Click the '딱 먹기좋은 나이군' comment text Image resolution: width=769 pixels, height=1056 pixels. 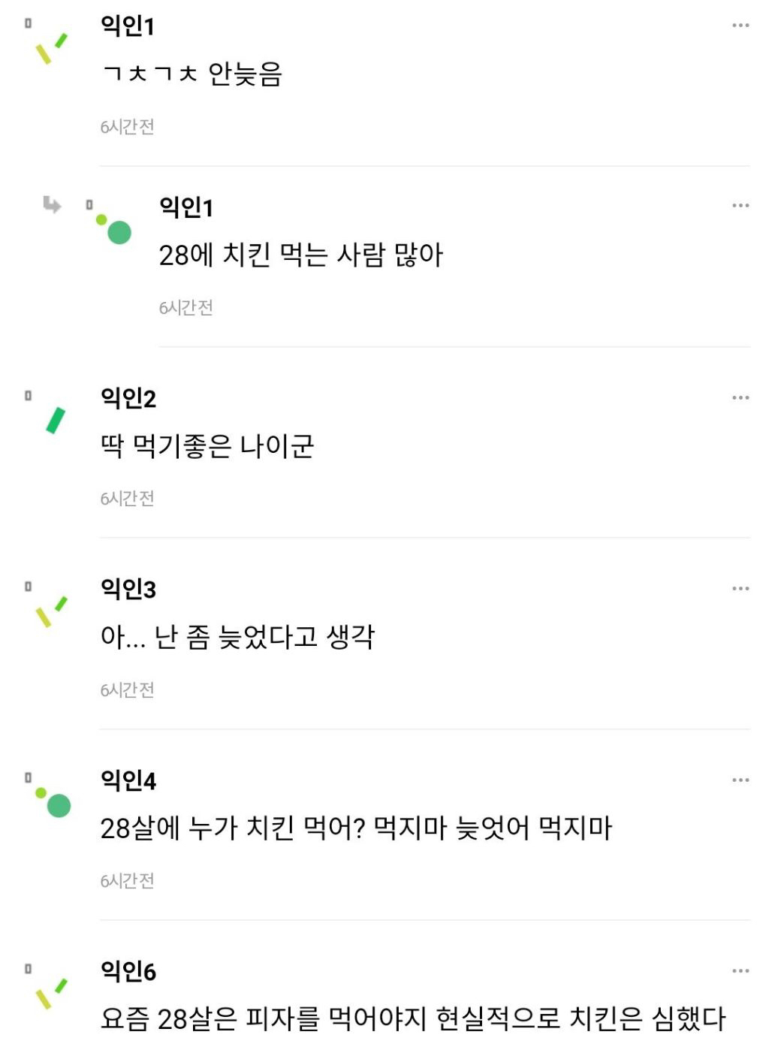(x=207, y=446)
